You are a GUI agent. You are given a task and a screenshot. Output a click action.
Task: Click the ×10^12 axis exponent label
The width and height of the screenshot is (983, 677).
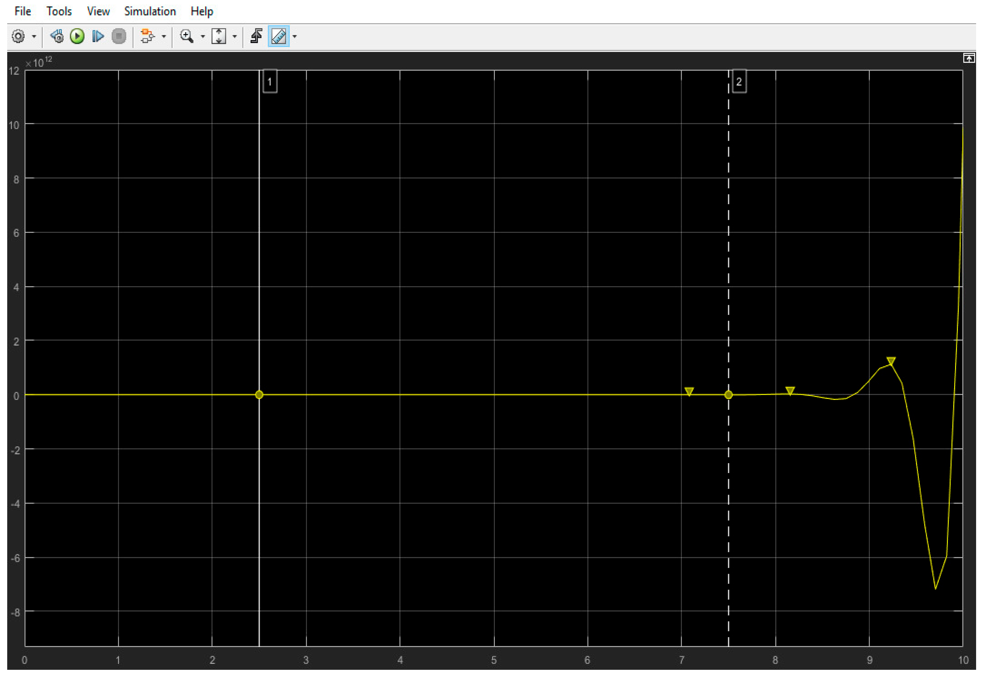coord(39,62)
